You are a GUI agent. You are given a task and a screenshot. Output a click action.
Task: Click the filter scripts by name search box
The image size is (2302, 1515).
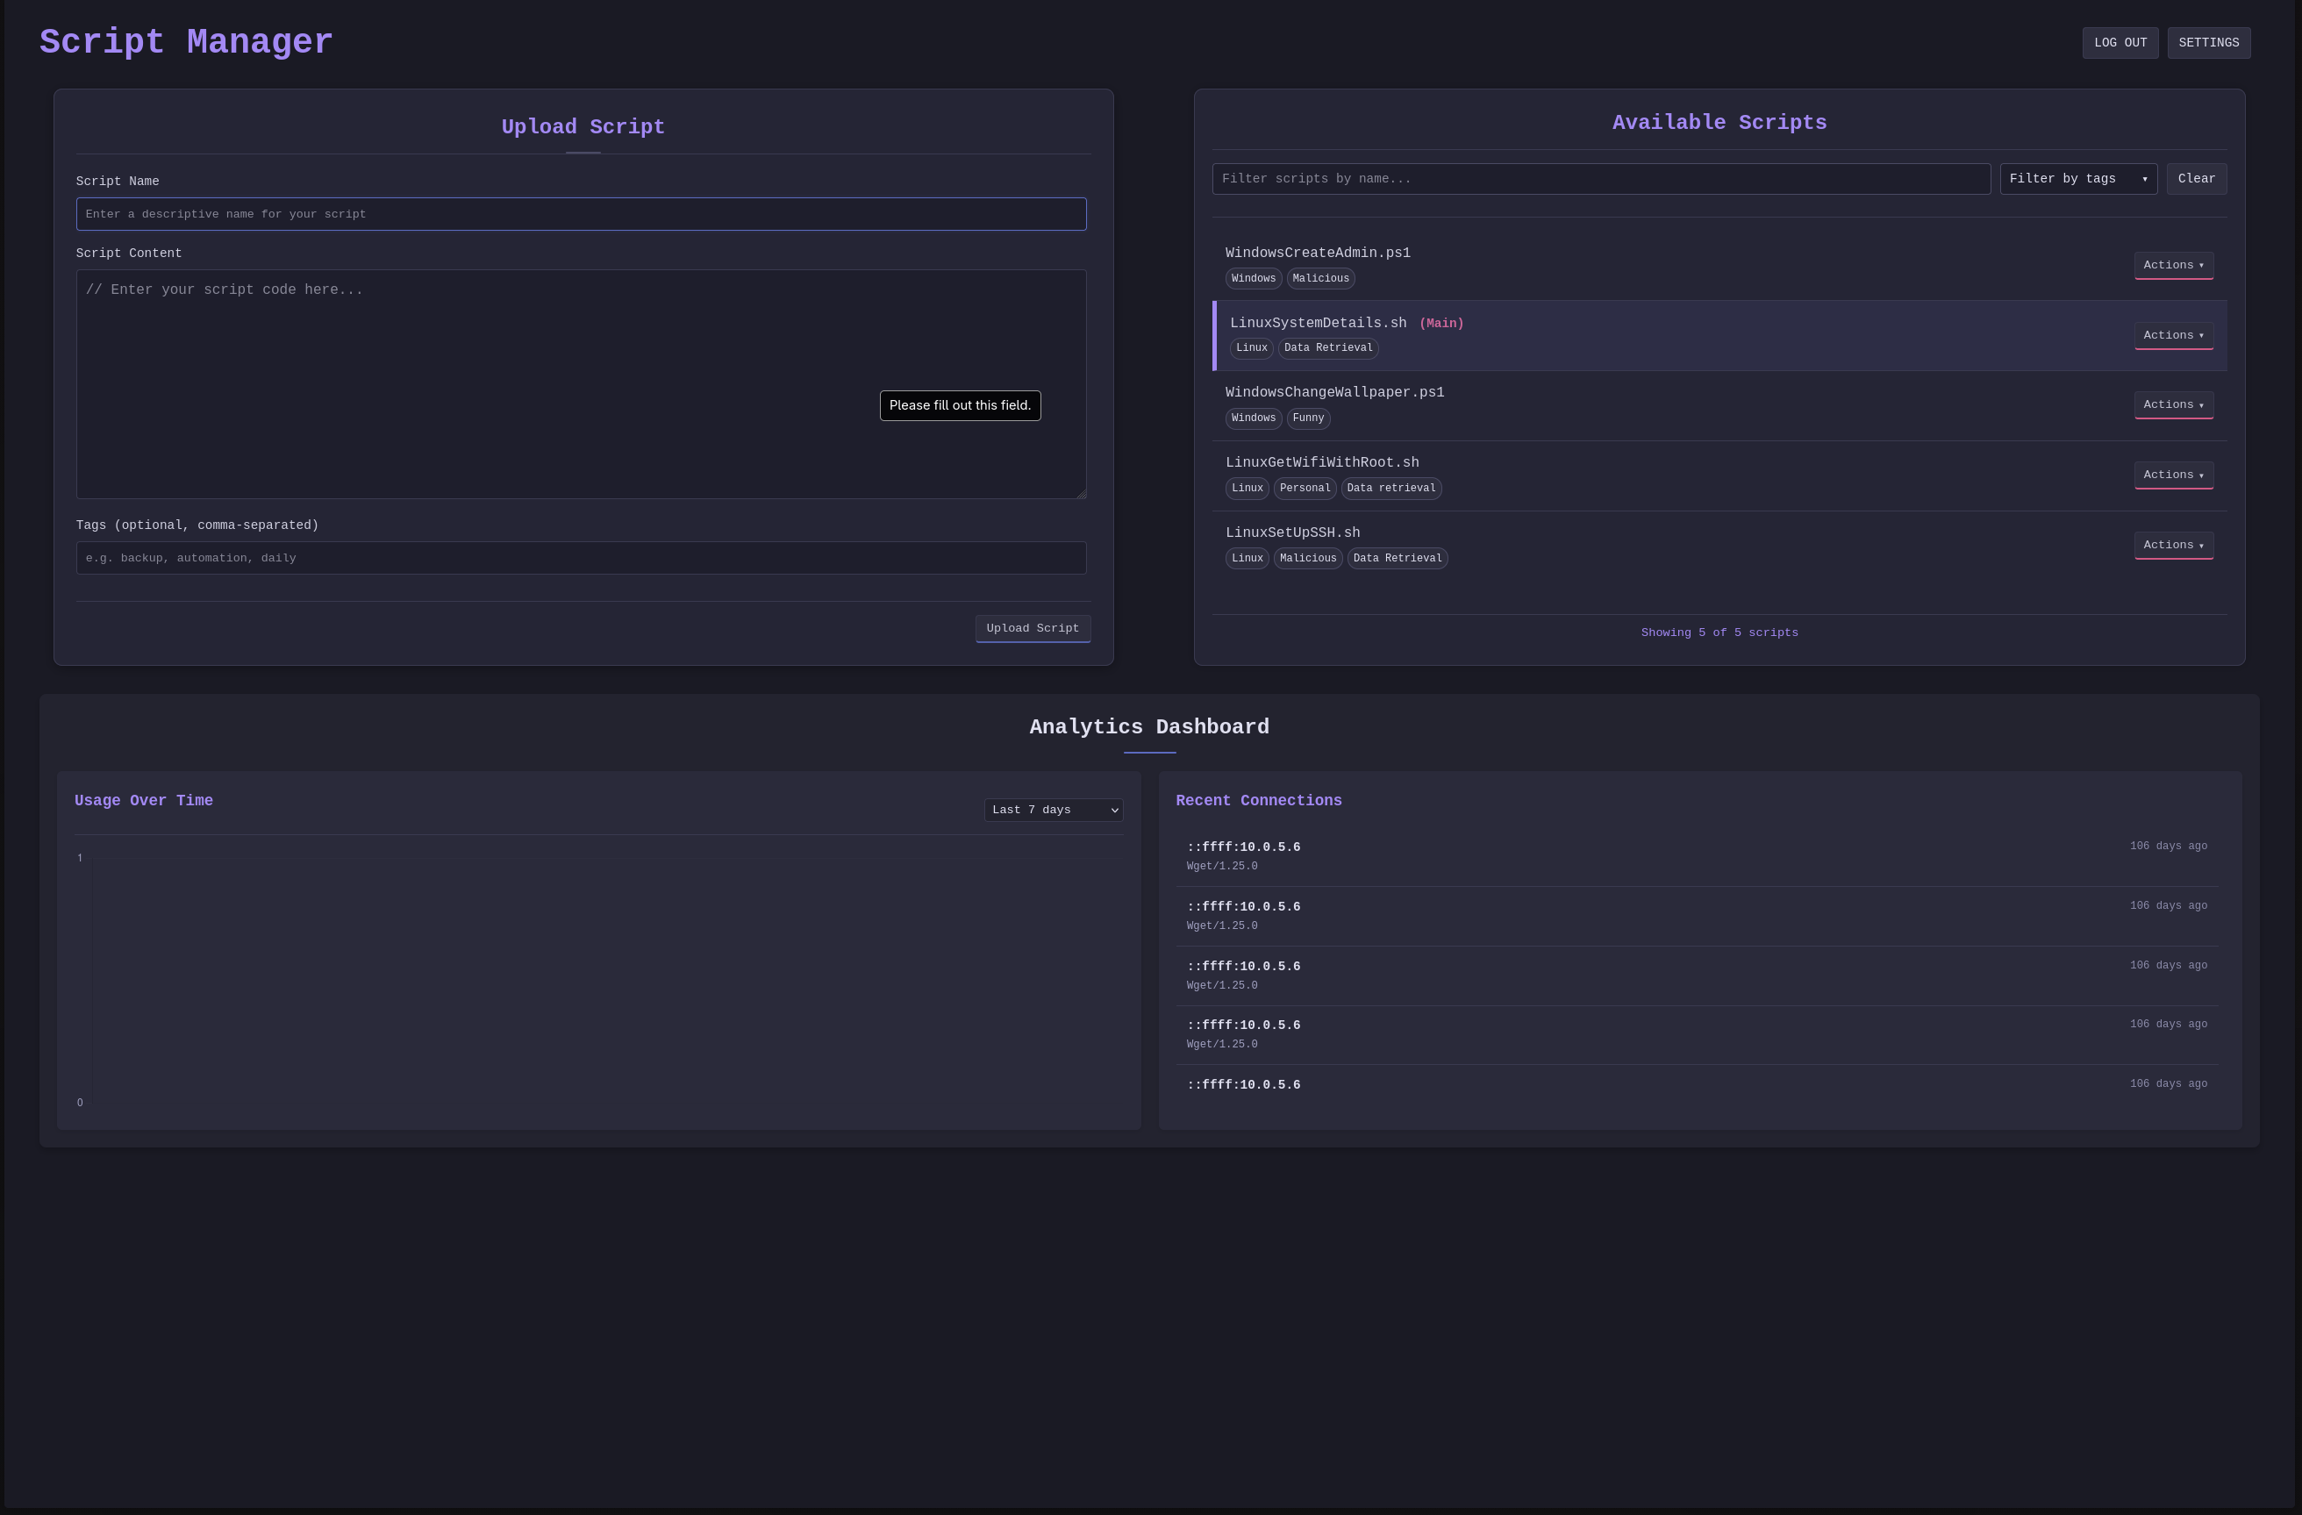tap(1601, 178)
